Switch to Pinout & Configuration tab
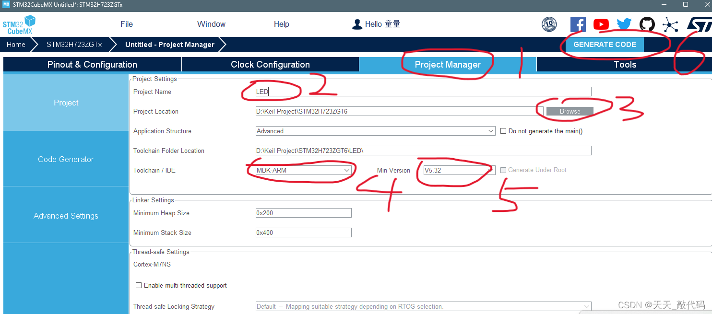Viewport: 712px width, 314px height. [92, 64]
